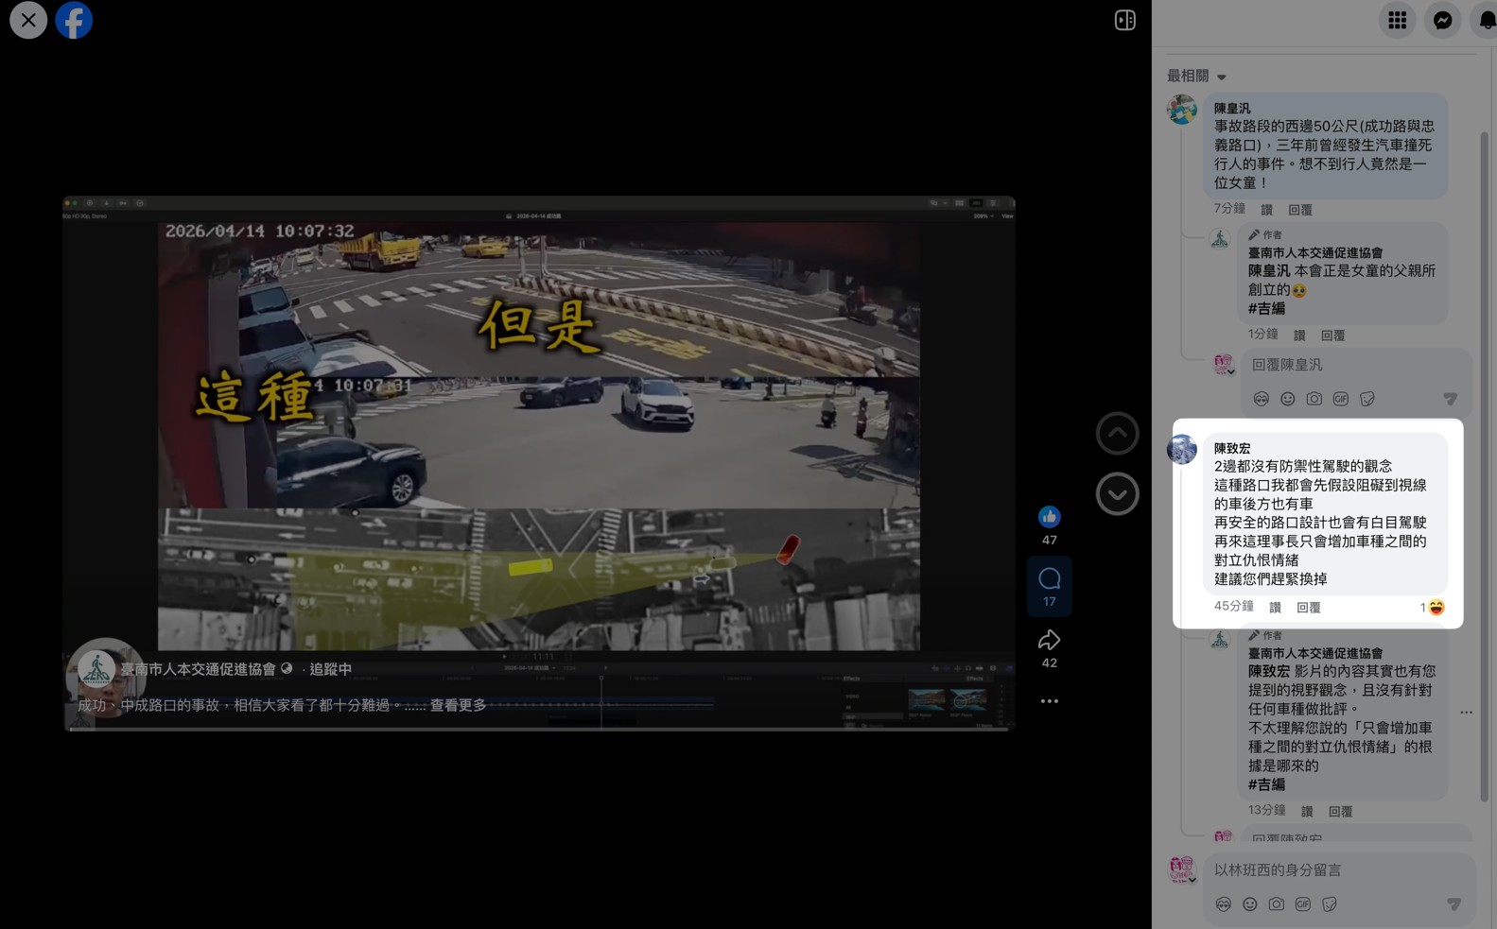Toggle 讚 on 陳致宏's comment
This screenshot has height=929, width=1497.
pyautogui.click(x=1275, y=608)
